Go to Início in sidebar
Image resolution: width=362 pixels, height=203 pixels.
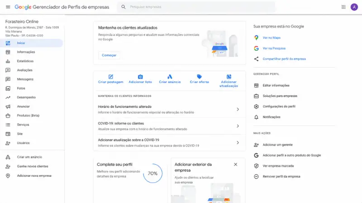point(31,43)
